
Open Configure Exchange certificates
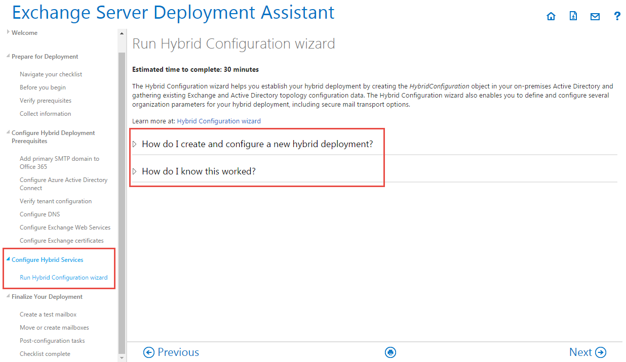(x=62, y=241)
